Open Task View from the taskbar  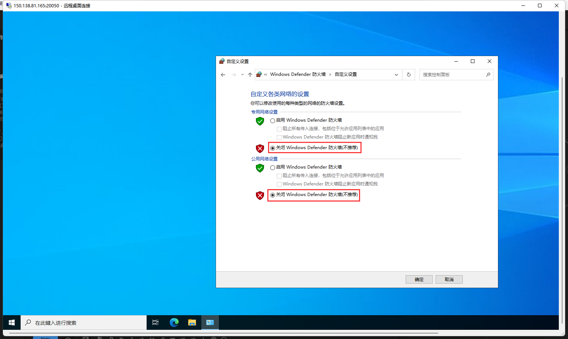155,323
